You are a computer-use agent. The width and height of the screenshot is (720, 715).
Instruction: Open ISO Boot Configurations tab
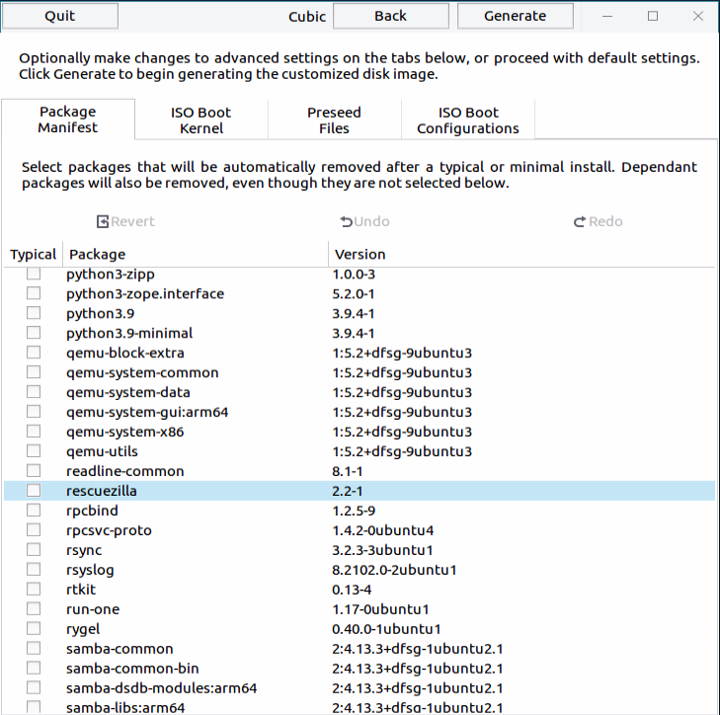(x=468, y=120)
